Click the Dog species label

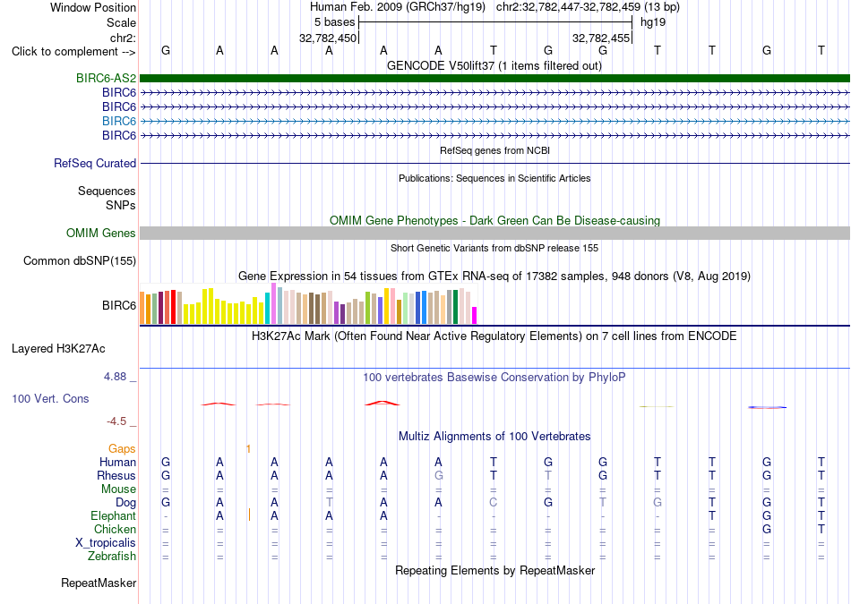coord(125,503)
